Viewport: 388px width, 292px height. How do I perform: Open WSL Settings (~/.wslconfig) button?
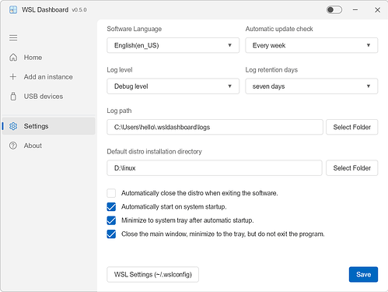click(x=153, y=274)
